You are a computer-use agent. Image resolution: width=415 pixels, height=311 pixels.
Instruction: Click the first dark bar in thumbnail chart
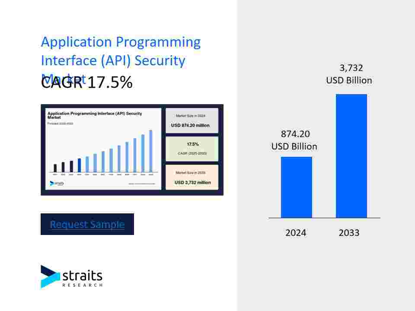coord(55,168)
